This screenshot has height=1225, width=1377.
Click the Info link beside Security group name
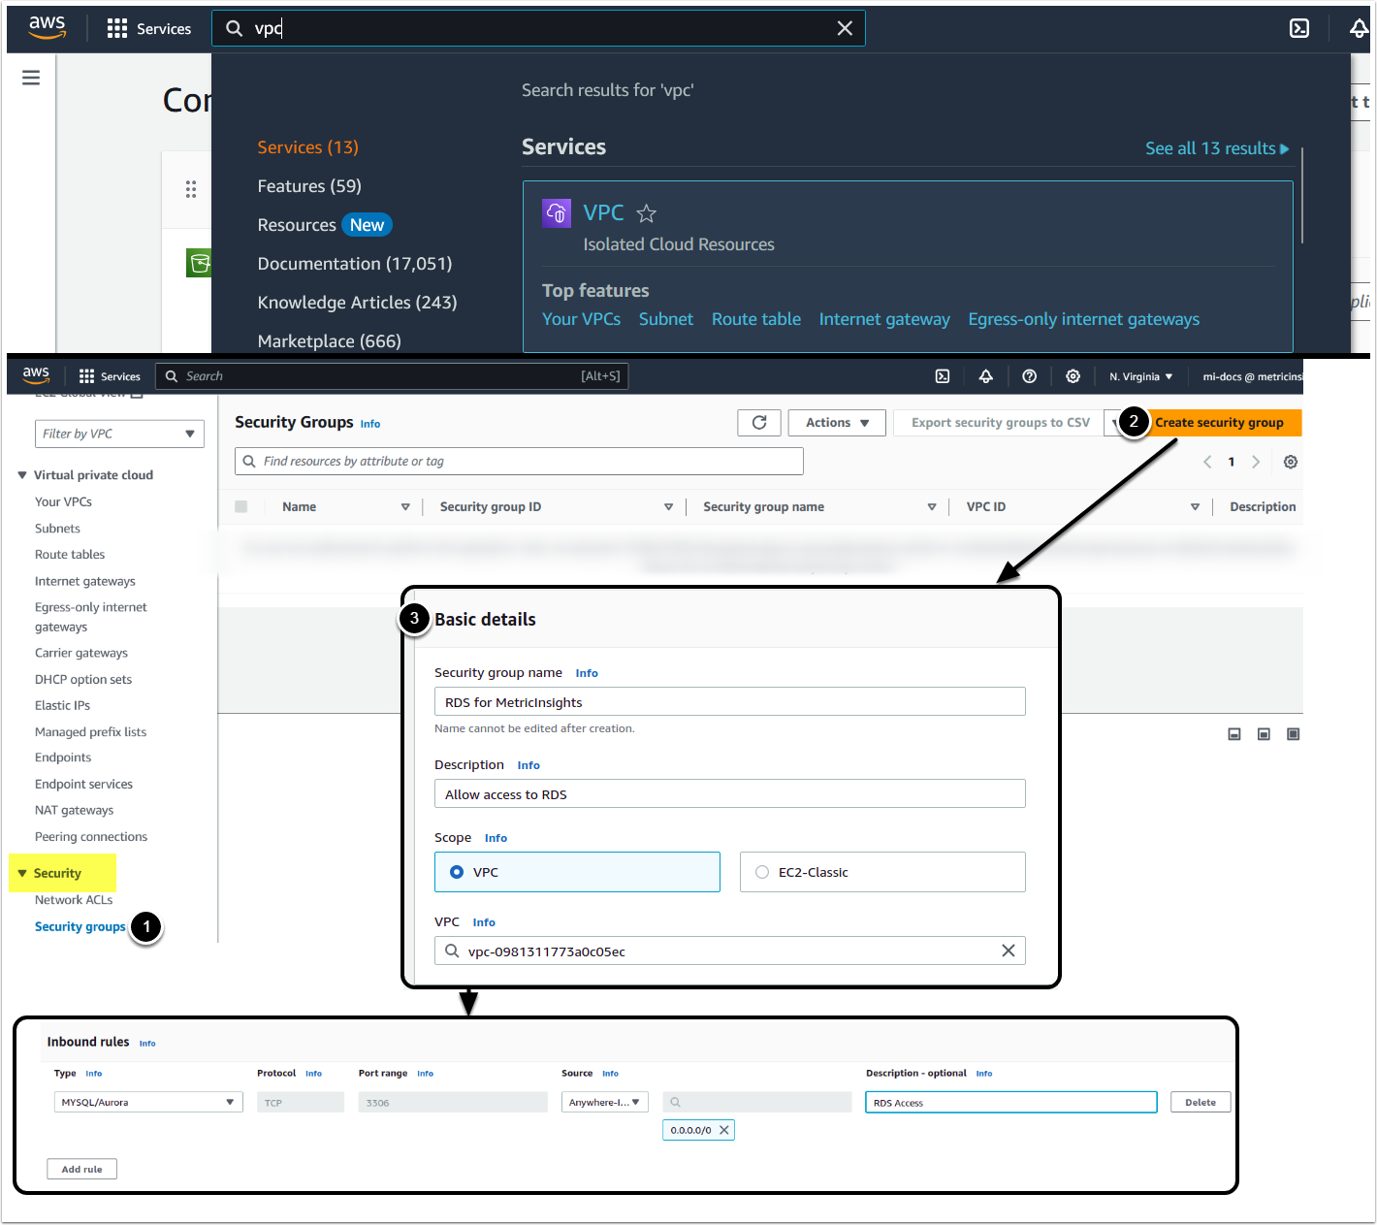[587, 673]
